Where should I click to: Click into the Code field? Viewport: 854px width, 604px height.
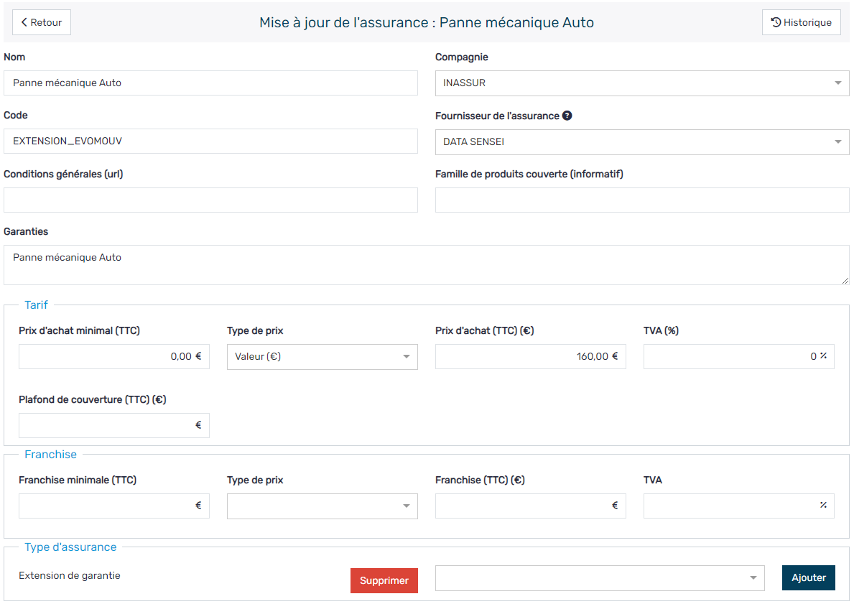coord(210,141)
